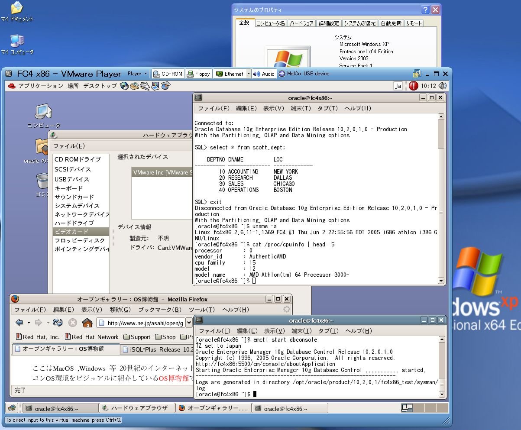
Task: Go to the Firefox Home page icon
Action: [87, 323]
